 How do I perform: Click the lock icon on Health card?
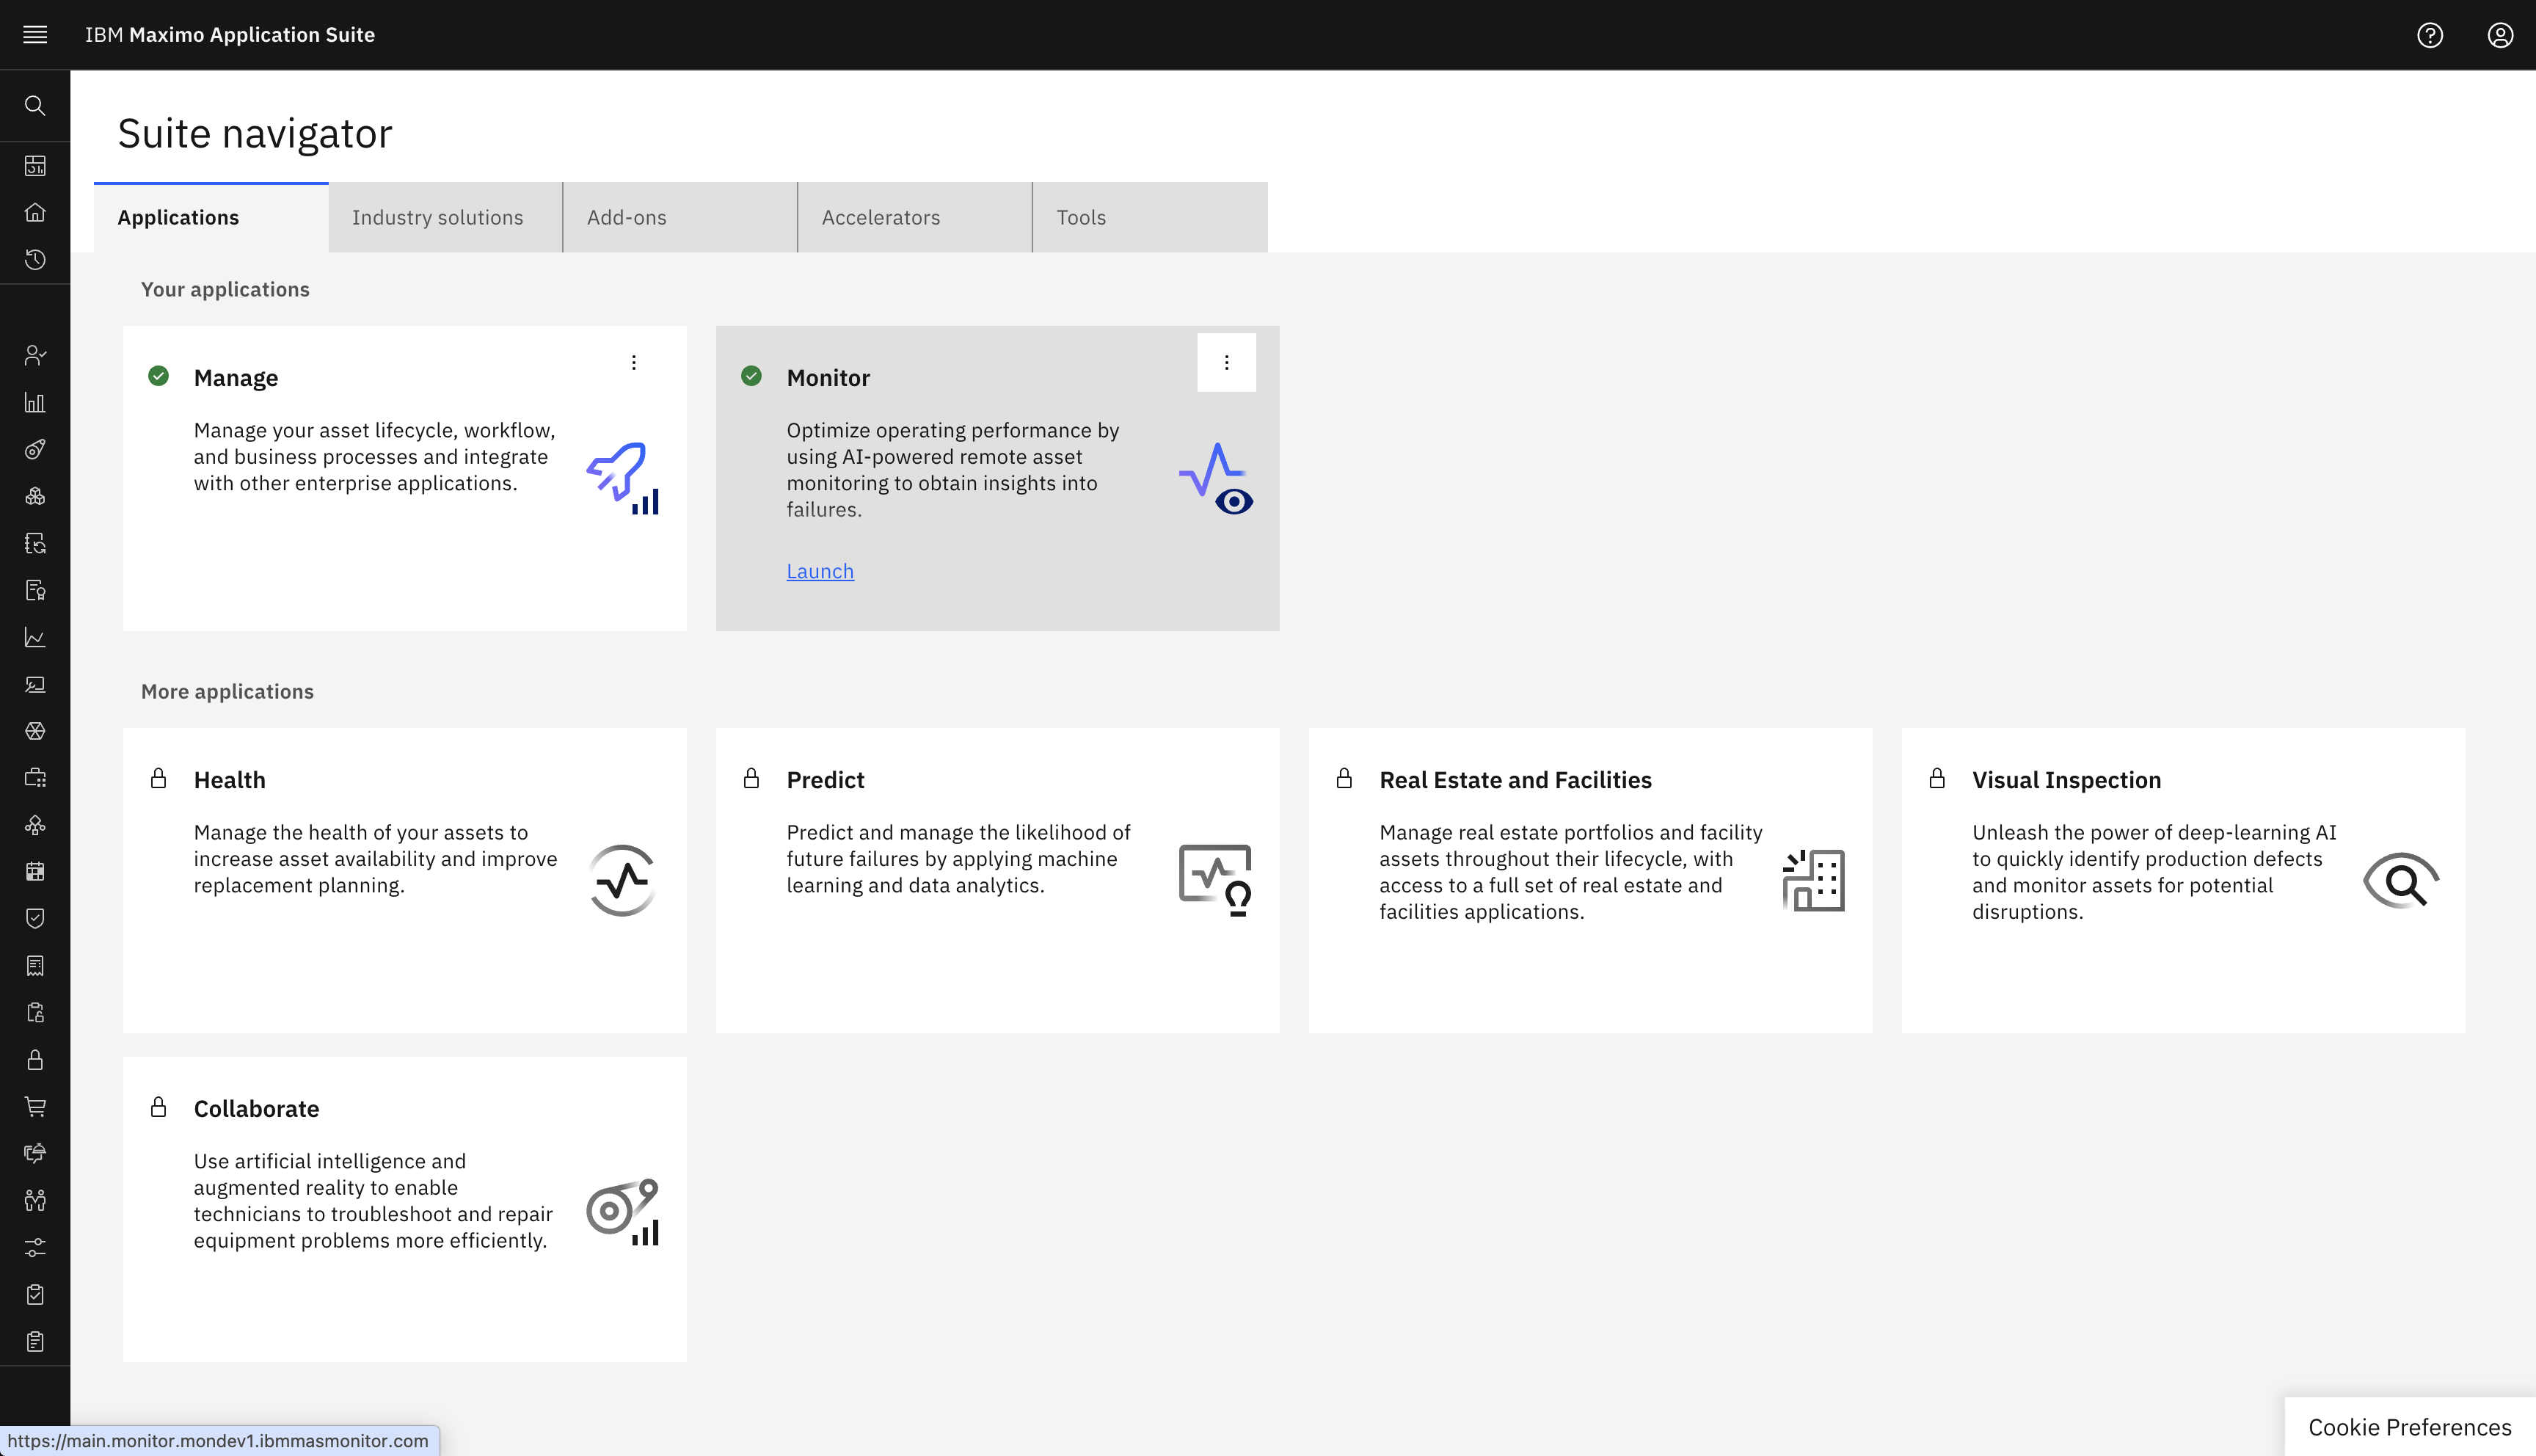point(158,778)
